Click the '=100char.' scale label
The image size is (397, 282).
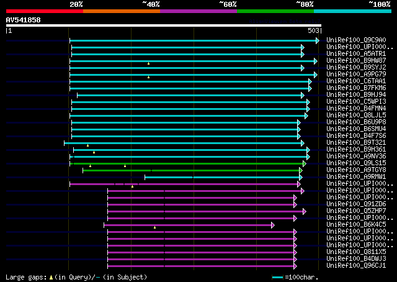[x=301, y=277]
